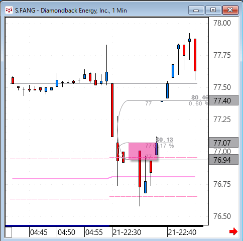Image resolution: width=243 pixels, height=241 pixels.
Task: Click the 77.07 price marker
Action: click(x=223, y=143)
